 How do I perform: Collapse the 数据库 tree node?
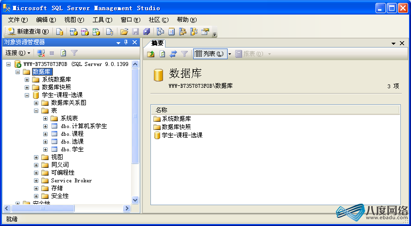17,71
